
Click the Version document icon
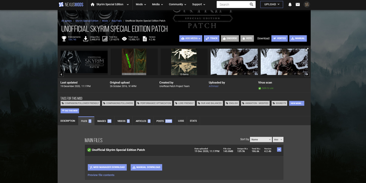click(x=145, y=39)
